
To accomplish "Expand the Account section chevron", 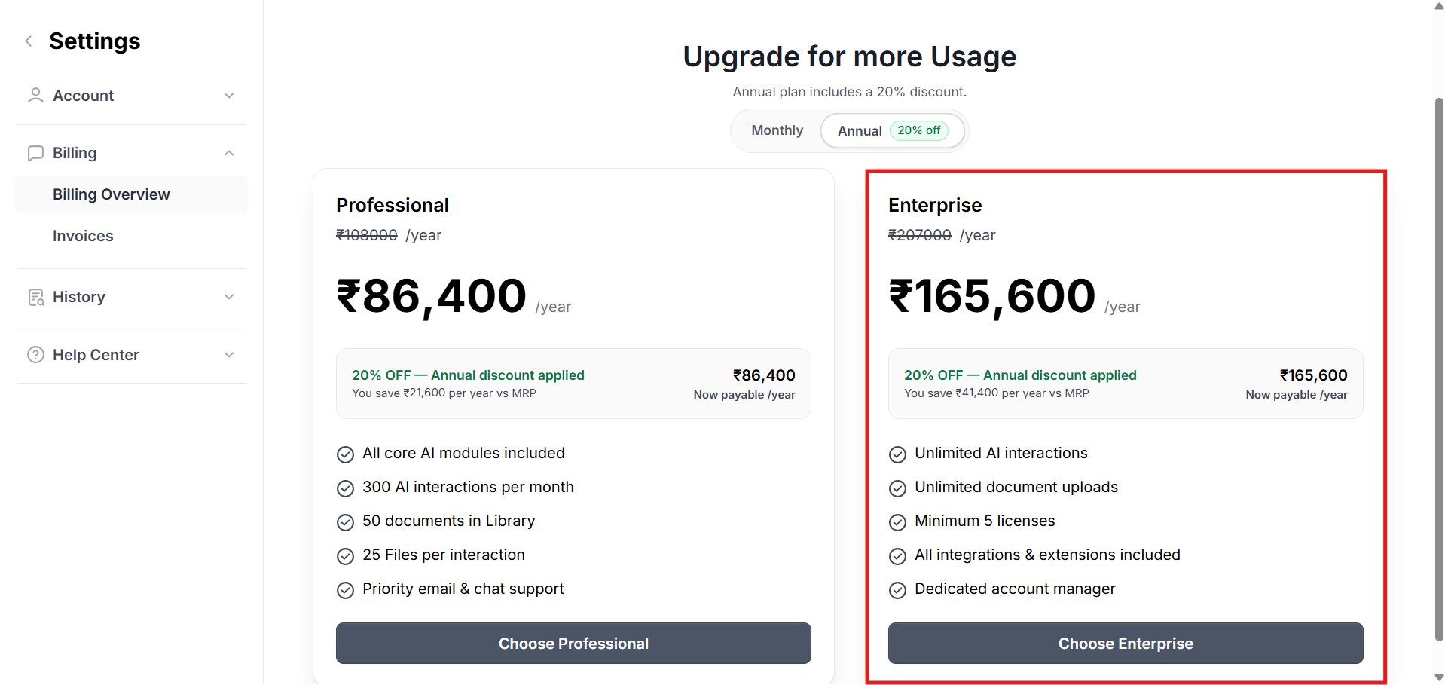I will (229, 96).
